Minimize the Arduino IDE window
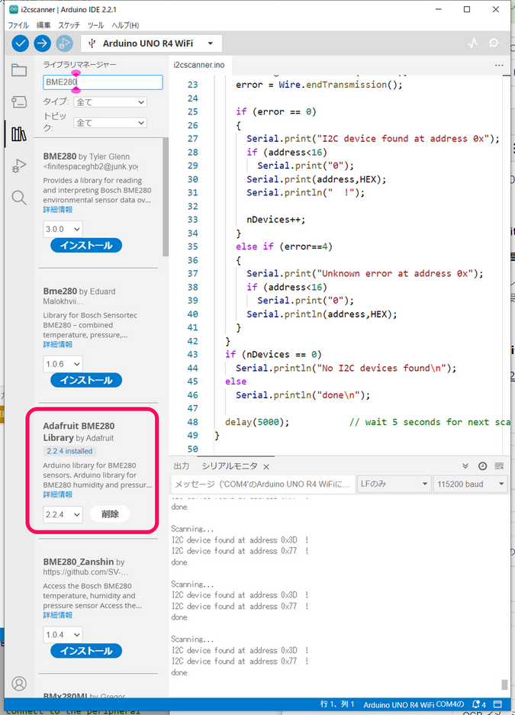Screen dimensions: 515x715 [x=439, y=9]
